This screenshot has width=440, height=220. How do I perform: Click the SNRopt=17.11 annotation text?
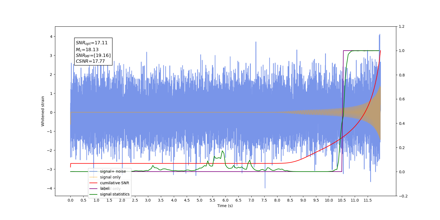pos(92,43)
